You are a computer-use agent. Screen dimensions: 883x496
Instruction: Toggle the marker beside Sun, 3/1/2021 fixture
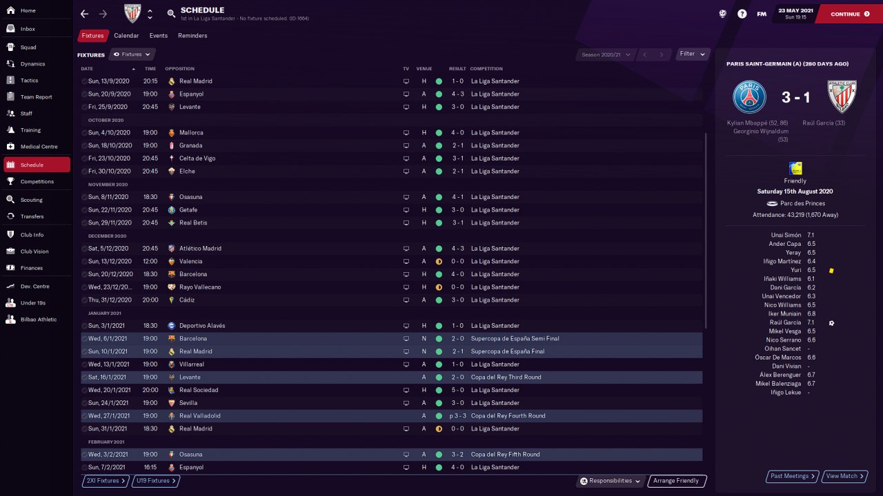pyautogui.click(x=84, y=326)
